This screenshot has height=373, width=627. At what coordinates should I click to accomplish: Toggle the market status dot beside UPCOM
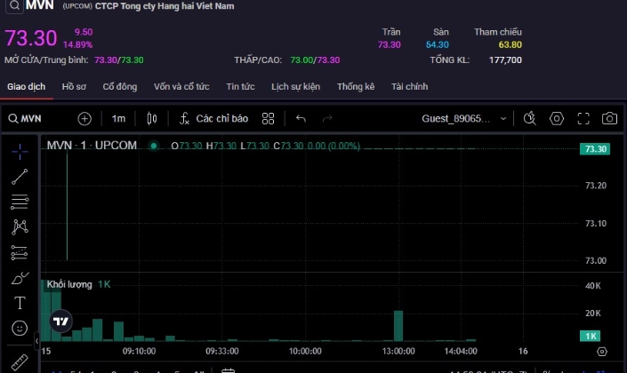[x=154, y=146]
